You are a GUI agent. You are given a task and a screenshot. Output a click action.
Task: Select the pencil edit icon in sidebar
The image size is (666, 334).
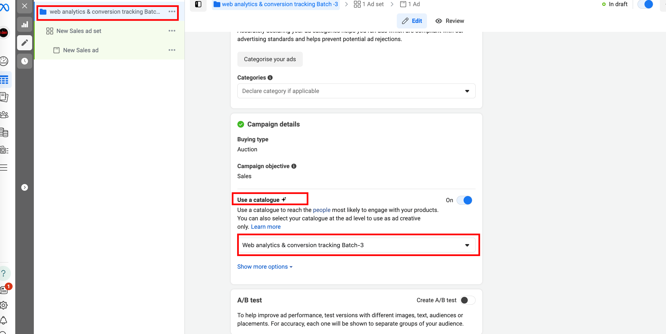[25, 43]
